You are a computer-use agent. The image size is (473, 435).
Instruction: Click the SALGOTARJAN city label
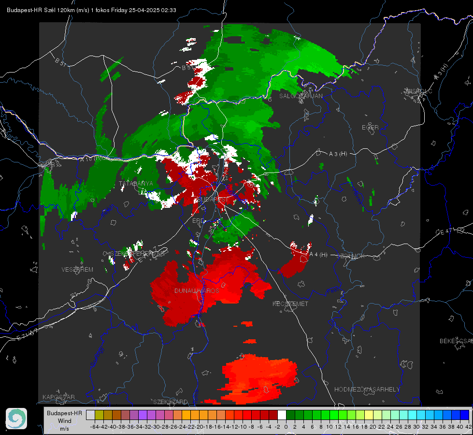click(x=301, y=96)
